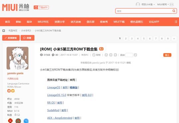The height and width of the screenshot is (123, 179).
Task: Go to page 5 of the thread
Action: pos(144,38)
